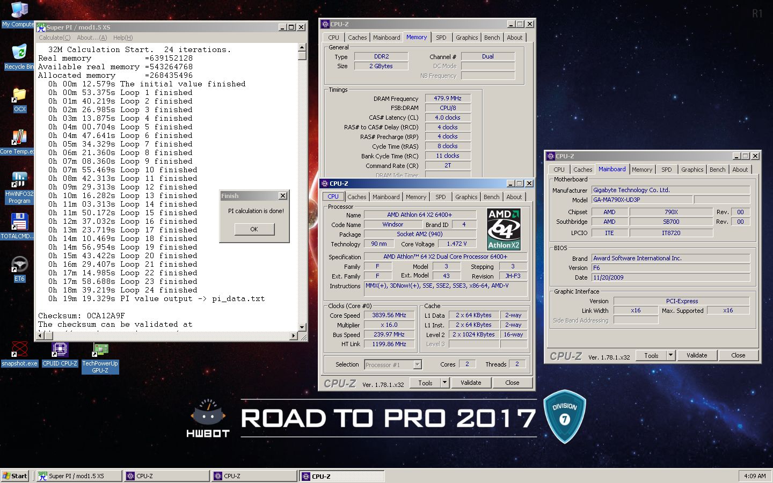This screenshot has width=773, height=483.
Task: Click Bus Speed 239.97 MHz field
Action: pyautogui.click(x=389, y=334)
